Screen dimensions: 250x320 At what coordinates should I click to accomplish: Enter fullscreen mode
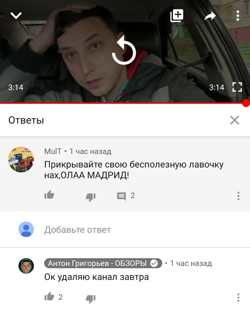[237, 87]
